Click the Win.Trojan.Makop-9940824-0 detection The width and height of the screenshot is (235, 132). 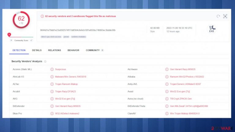tap(185, 113)
